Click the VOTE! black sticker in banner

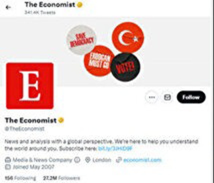125,67
